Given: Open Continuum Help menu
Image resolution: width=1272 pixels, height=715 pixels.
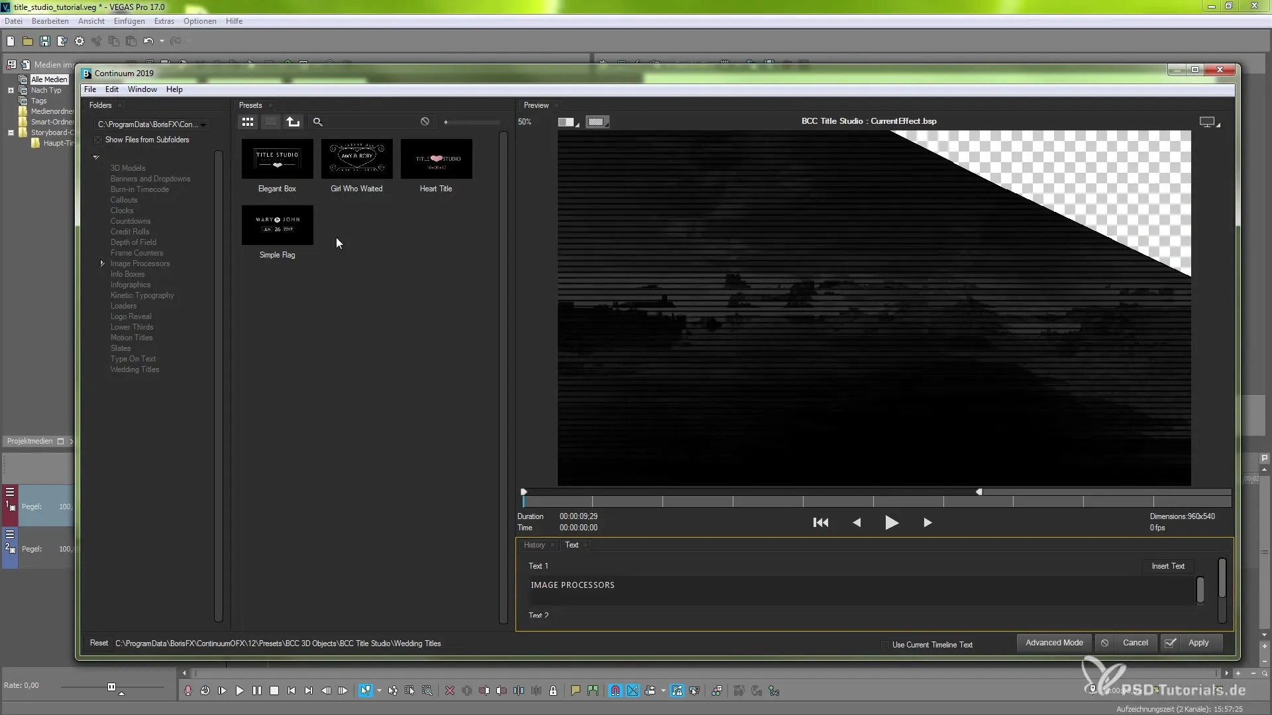Looking at the screenshot, I should pyautogui.click(x=174, y=89).
